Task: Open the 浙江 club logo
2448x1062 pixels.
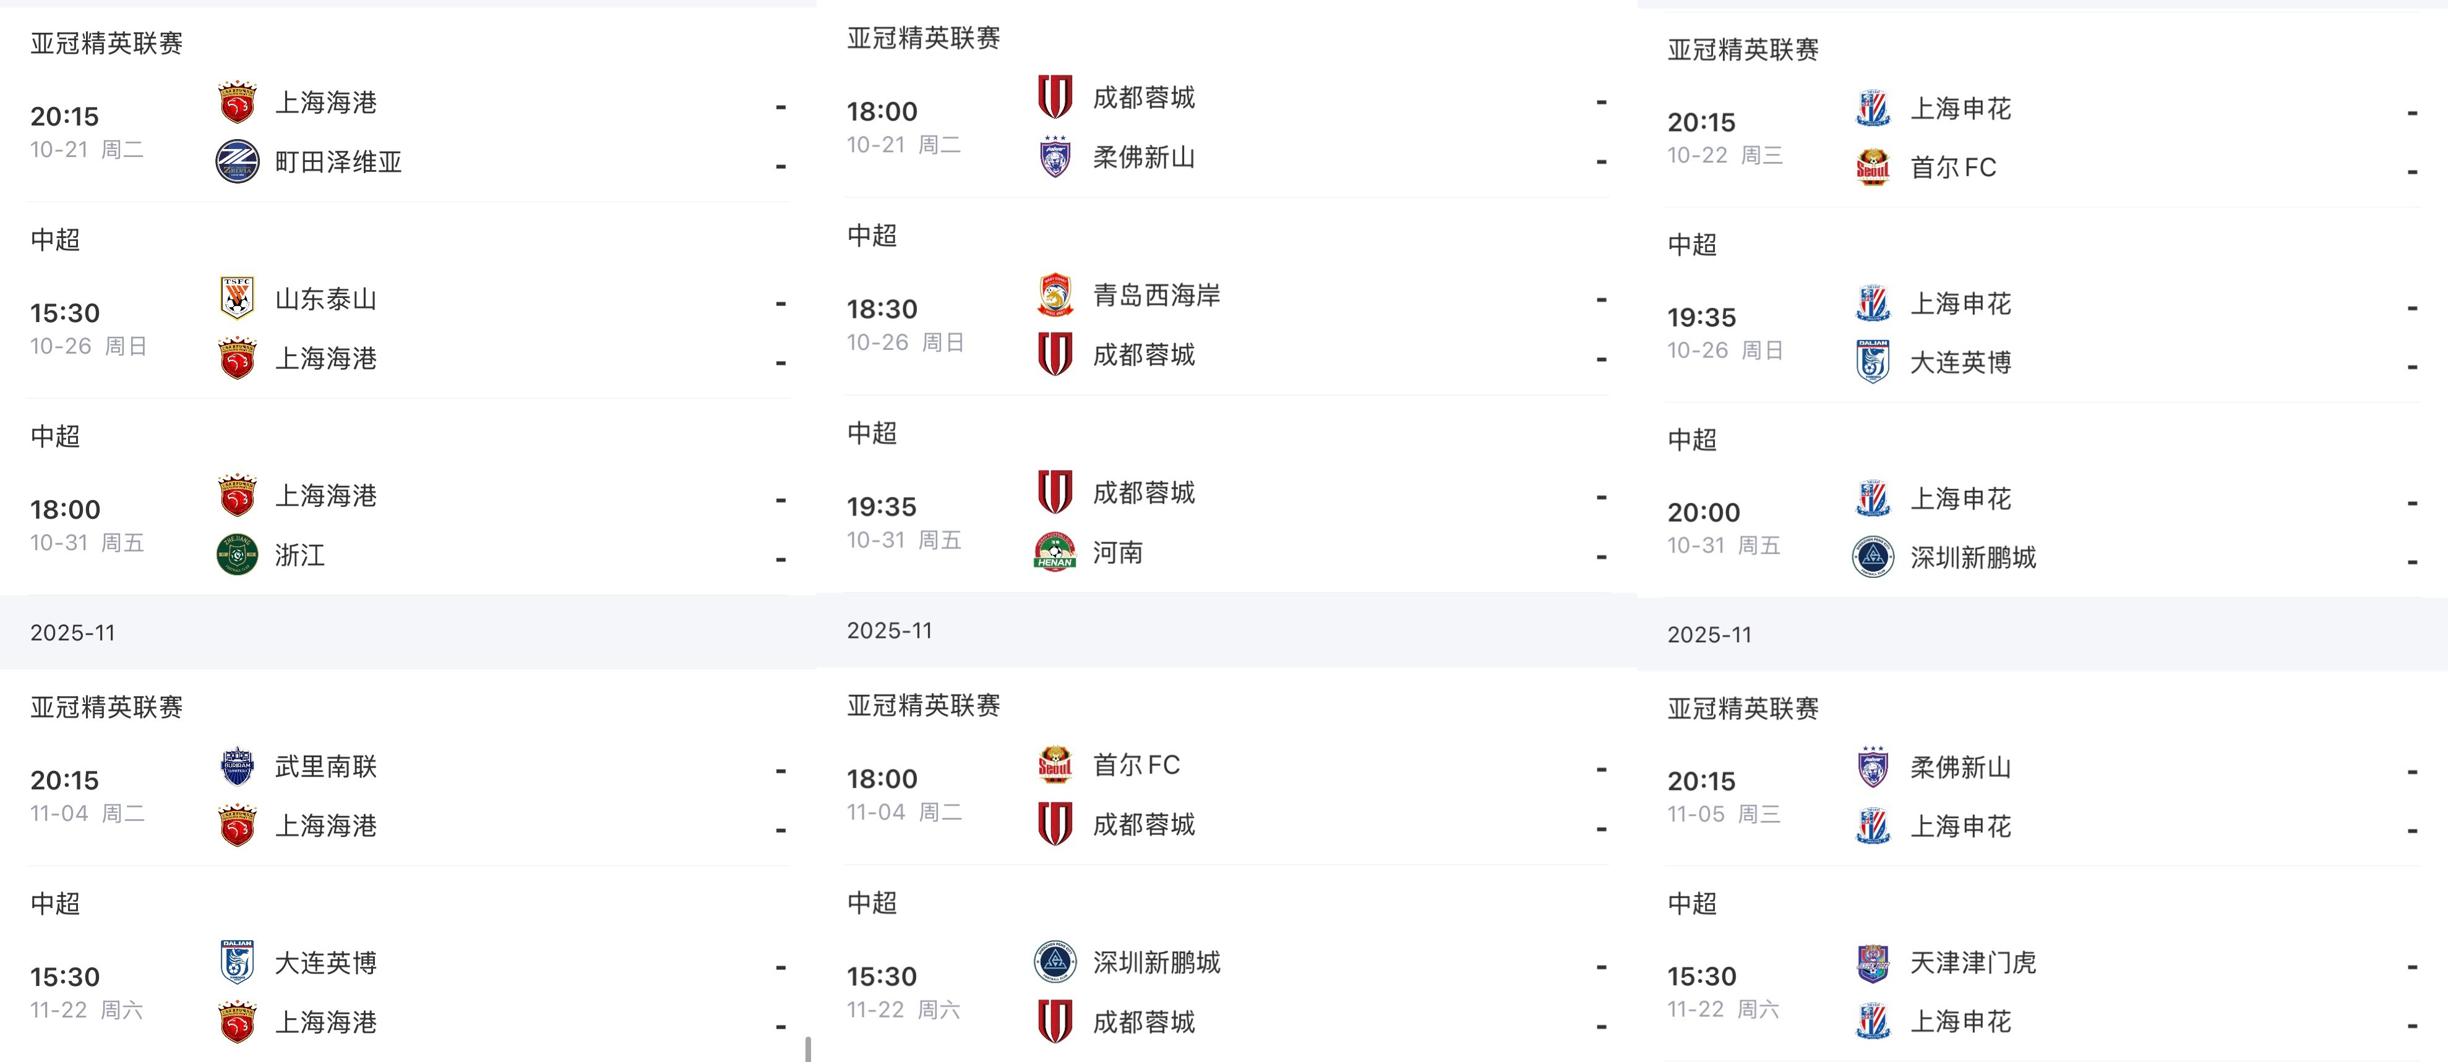Action: click(236, 554)
